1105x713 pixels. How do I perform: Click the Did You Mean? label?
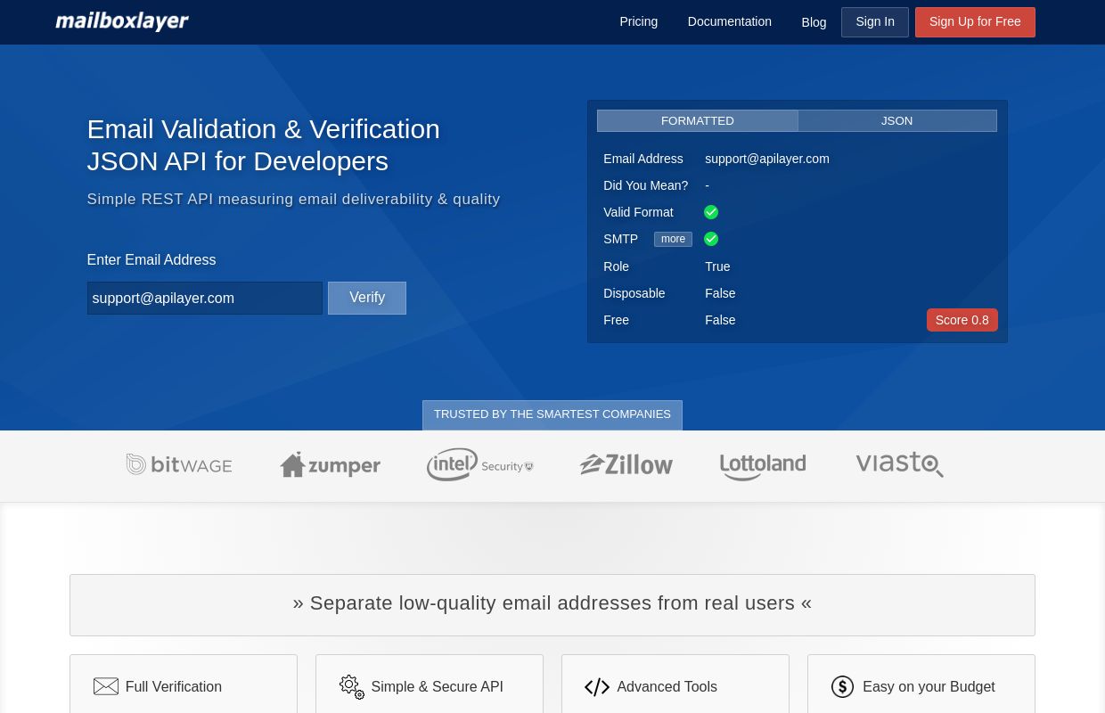tap(646, 185)
